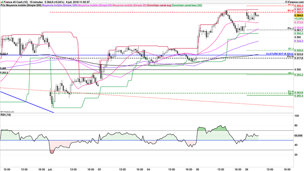Click the juil. month marker on time axis
Screen dimensions: 304x171
tap(50, 169)
